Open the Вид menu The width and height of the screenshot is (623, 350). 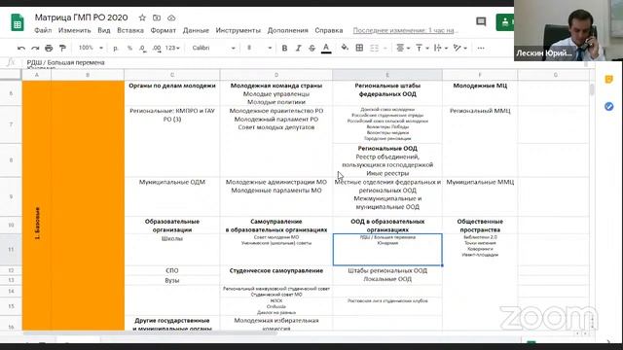(104, 30)
